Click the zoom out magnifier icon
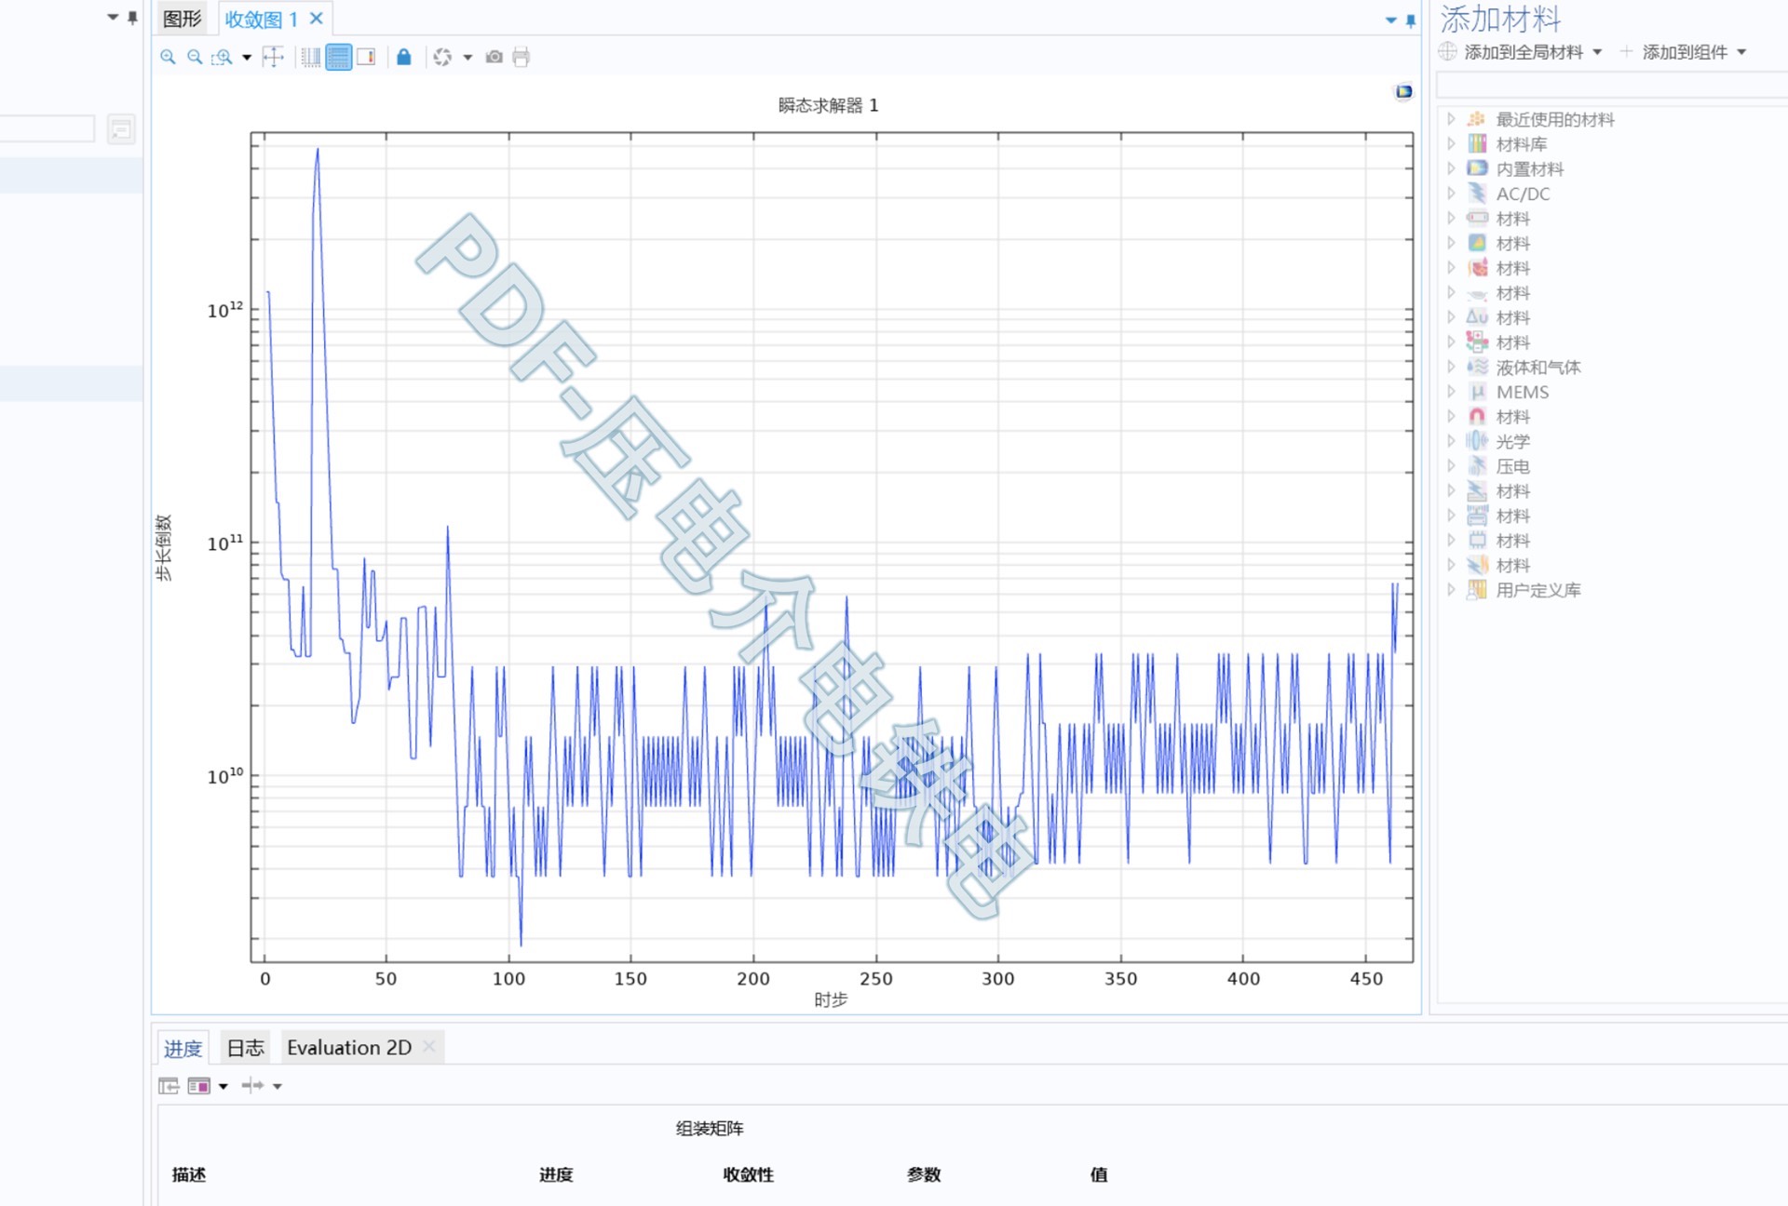Image resolution: width=1788 pixels, height=1206 pixels. tap(195, 58)
